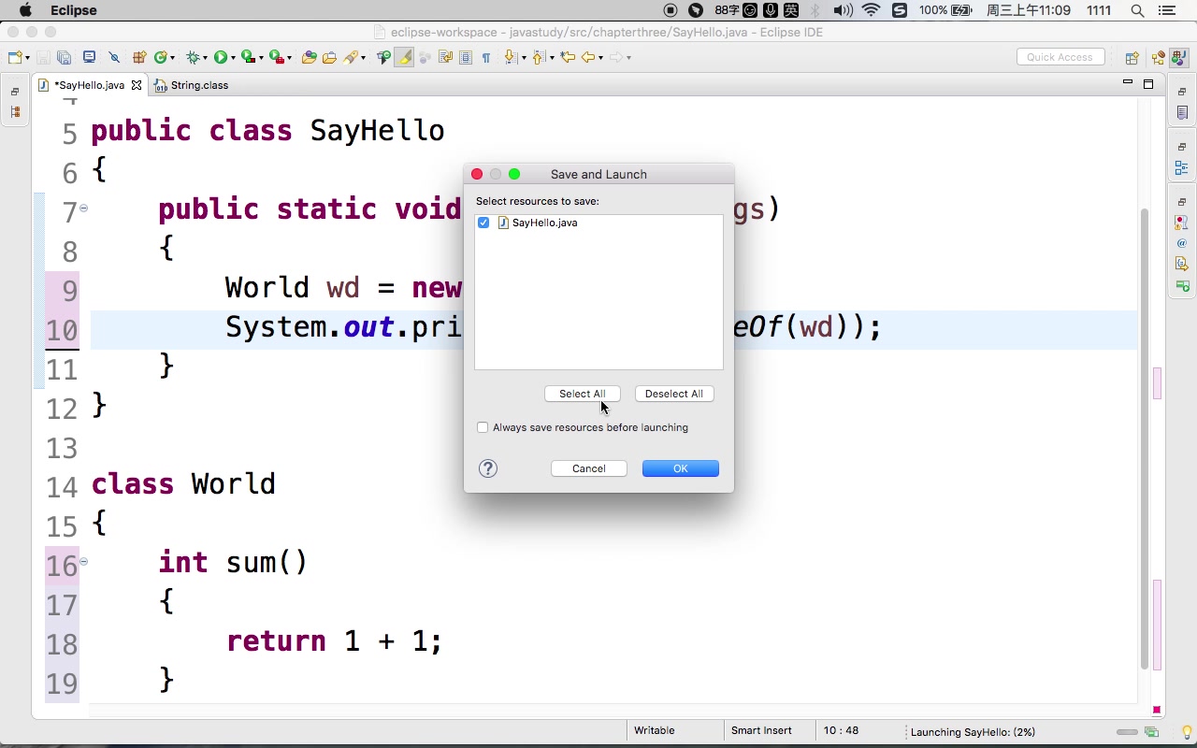Toggle the breadcrumb toolbar icon
The height and width of the screenshot is (748, 1197).
click(383, 57)
